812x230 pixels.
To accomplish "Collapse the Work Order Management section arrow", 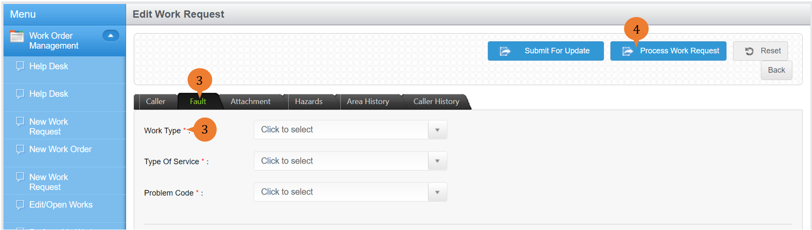I will (x=110, y=35).
